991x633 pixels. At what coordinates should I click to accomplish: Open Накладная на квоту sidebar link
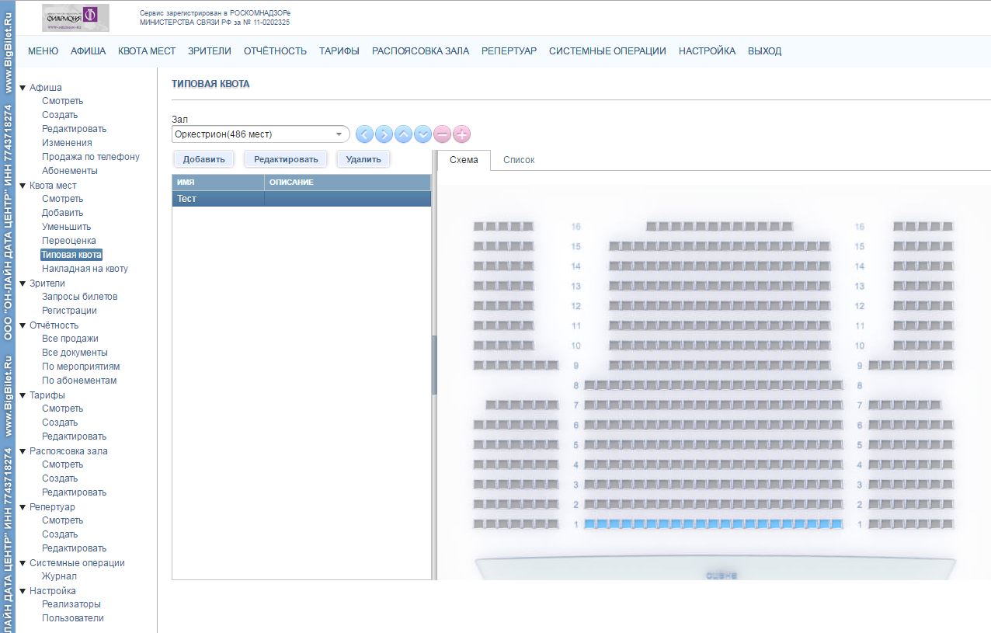click(85, 269)
